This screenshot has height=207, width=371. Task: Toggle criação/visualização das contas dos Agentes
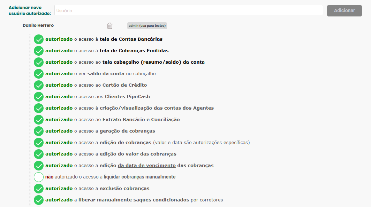point(39,108)
